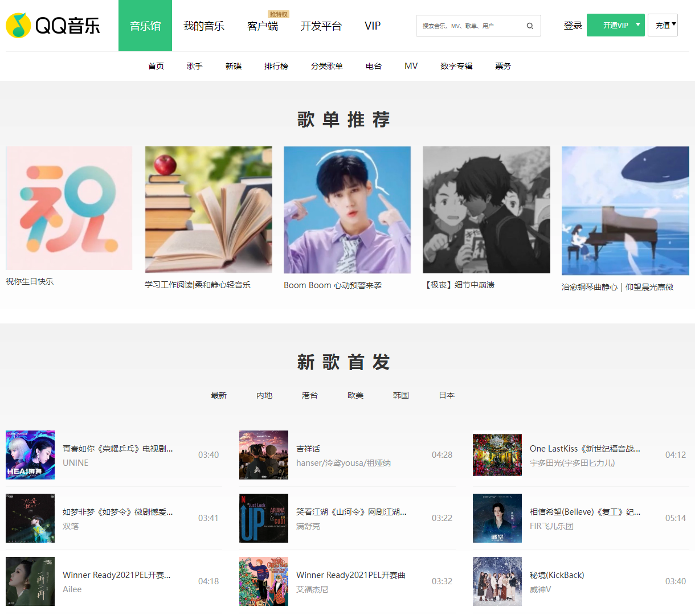Click the search magnifier icon
This screenshot has width=695, height=615.
pyautogui.click(x=529, y=26)
